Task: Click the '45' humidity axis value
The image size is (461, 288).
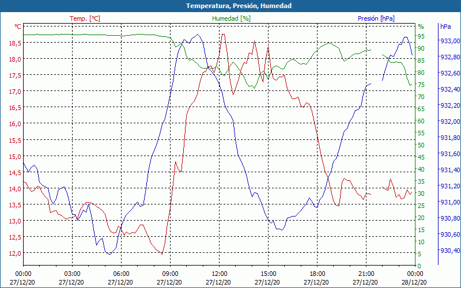Action: [x=421, y=157]
